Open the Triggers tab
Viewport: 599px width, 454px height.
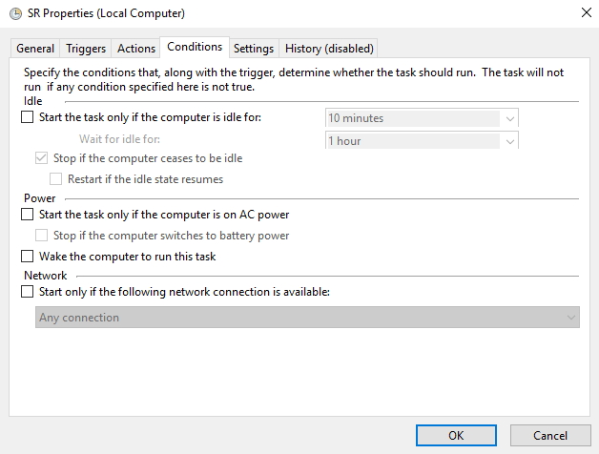point(86,49)
